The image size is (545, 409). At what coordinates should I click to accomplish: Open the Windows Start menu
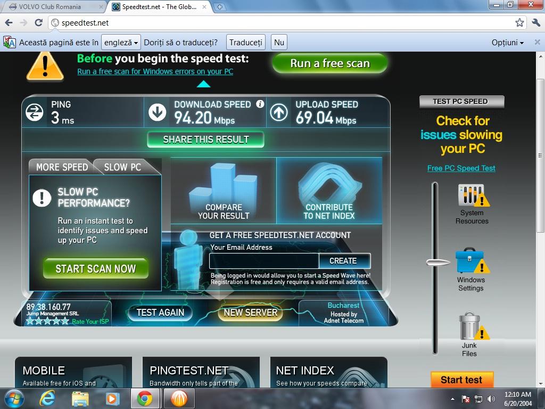(13, 398)
